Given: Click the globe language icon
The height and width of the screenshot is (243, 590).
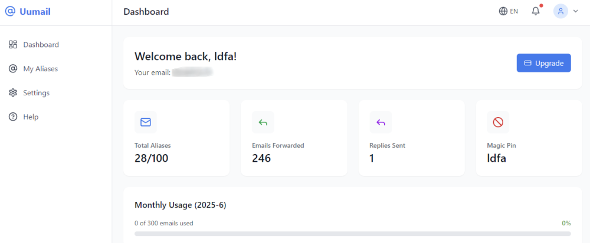Looking at the screenshot, I should click(503, 11).
